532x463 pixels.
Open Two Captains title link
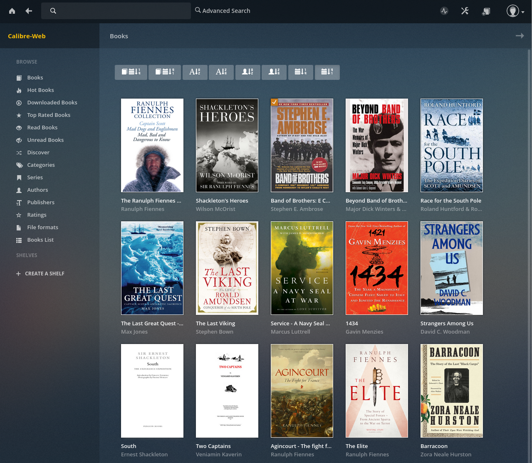click(x=213, y=446)
